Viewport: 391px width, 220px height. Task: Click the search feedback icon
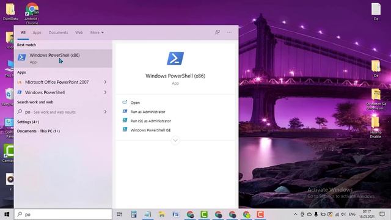coord(217,32)
